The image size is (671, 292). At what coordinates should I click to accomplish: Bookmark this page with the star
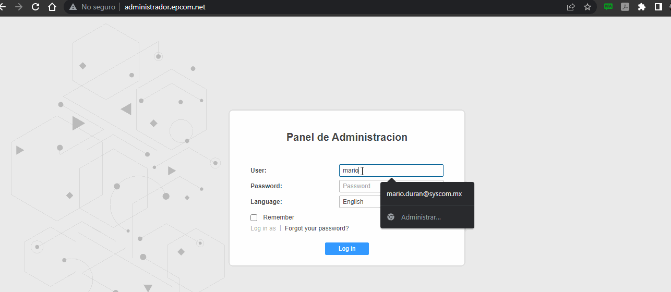click(x=588, y=7)
